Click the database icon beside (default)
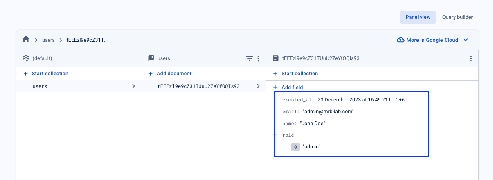The image size is (493, 180). pyautogui.click(x=26, y=59)
